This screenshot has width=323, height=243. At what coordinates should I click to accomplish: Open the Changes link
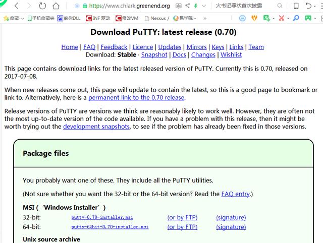[203, 55]
